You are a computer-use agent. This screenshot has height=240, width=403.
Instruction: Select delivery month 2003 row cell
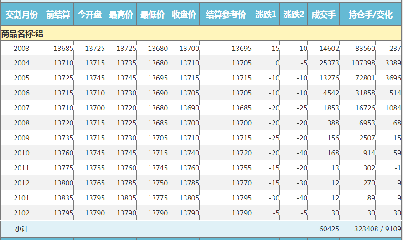21,49
